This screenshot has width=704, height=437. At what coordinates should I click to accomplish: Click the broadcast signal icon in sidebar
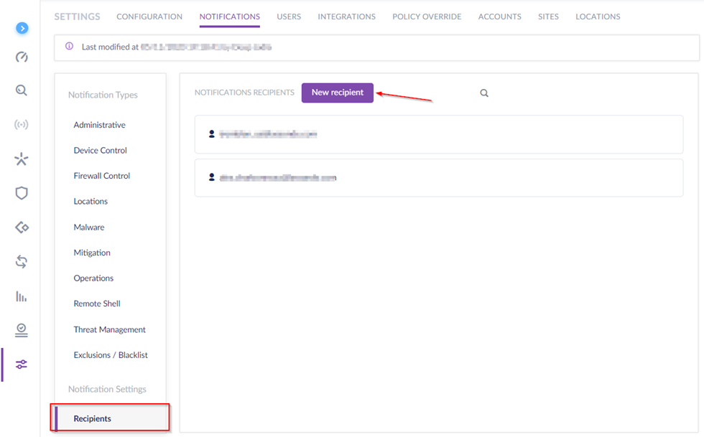[x=22, y=125]
